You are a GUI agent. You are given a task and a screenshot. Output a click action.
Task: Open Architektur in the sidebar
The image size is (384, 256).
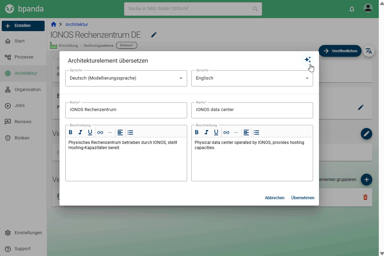coord(23,73)
